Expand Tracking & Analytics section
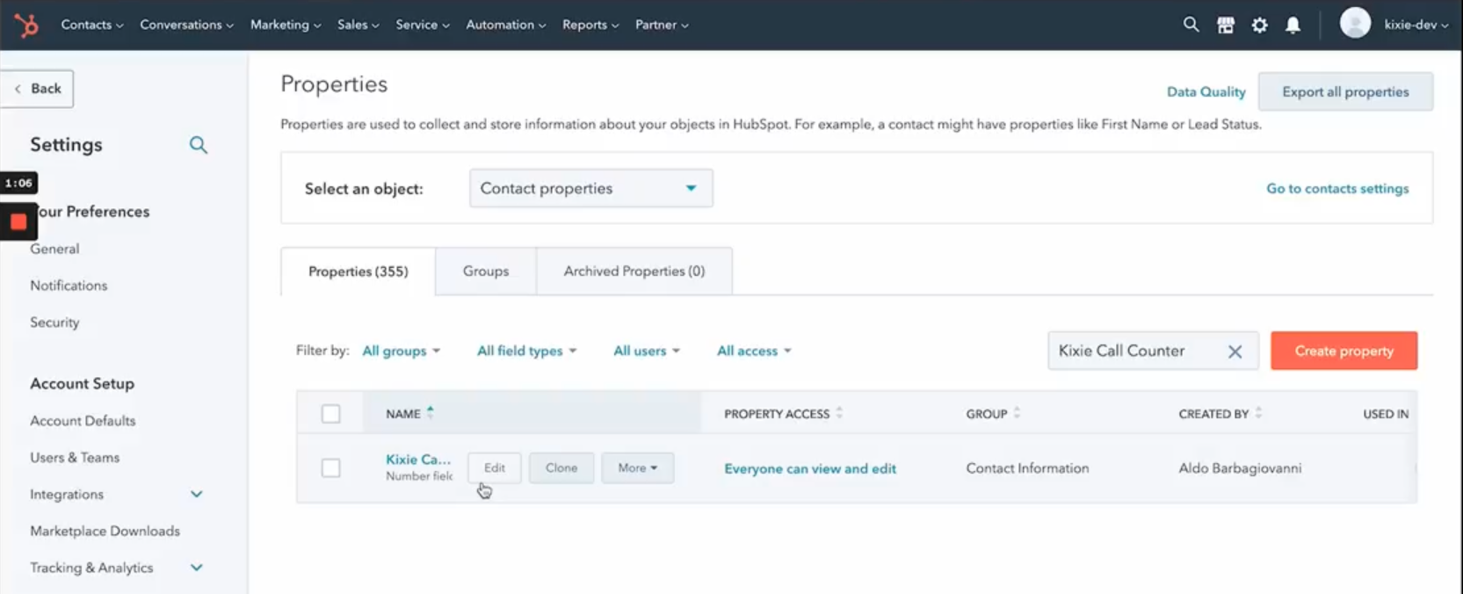The width and height of the screenshot is (1463, 594). coord(197,569)
